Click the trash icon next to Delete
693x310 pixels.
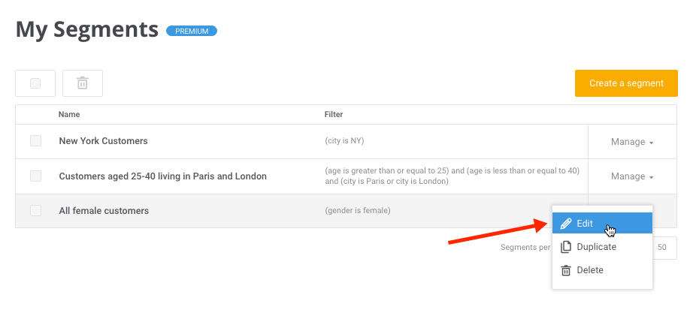[565, 270]
